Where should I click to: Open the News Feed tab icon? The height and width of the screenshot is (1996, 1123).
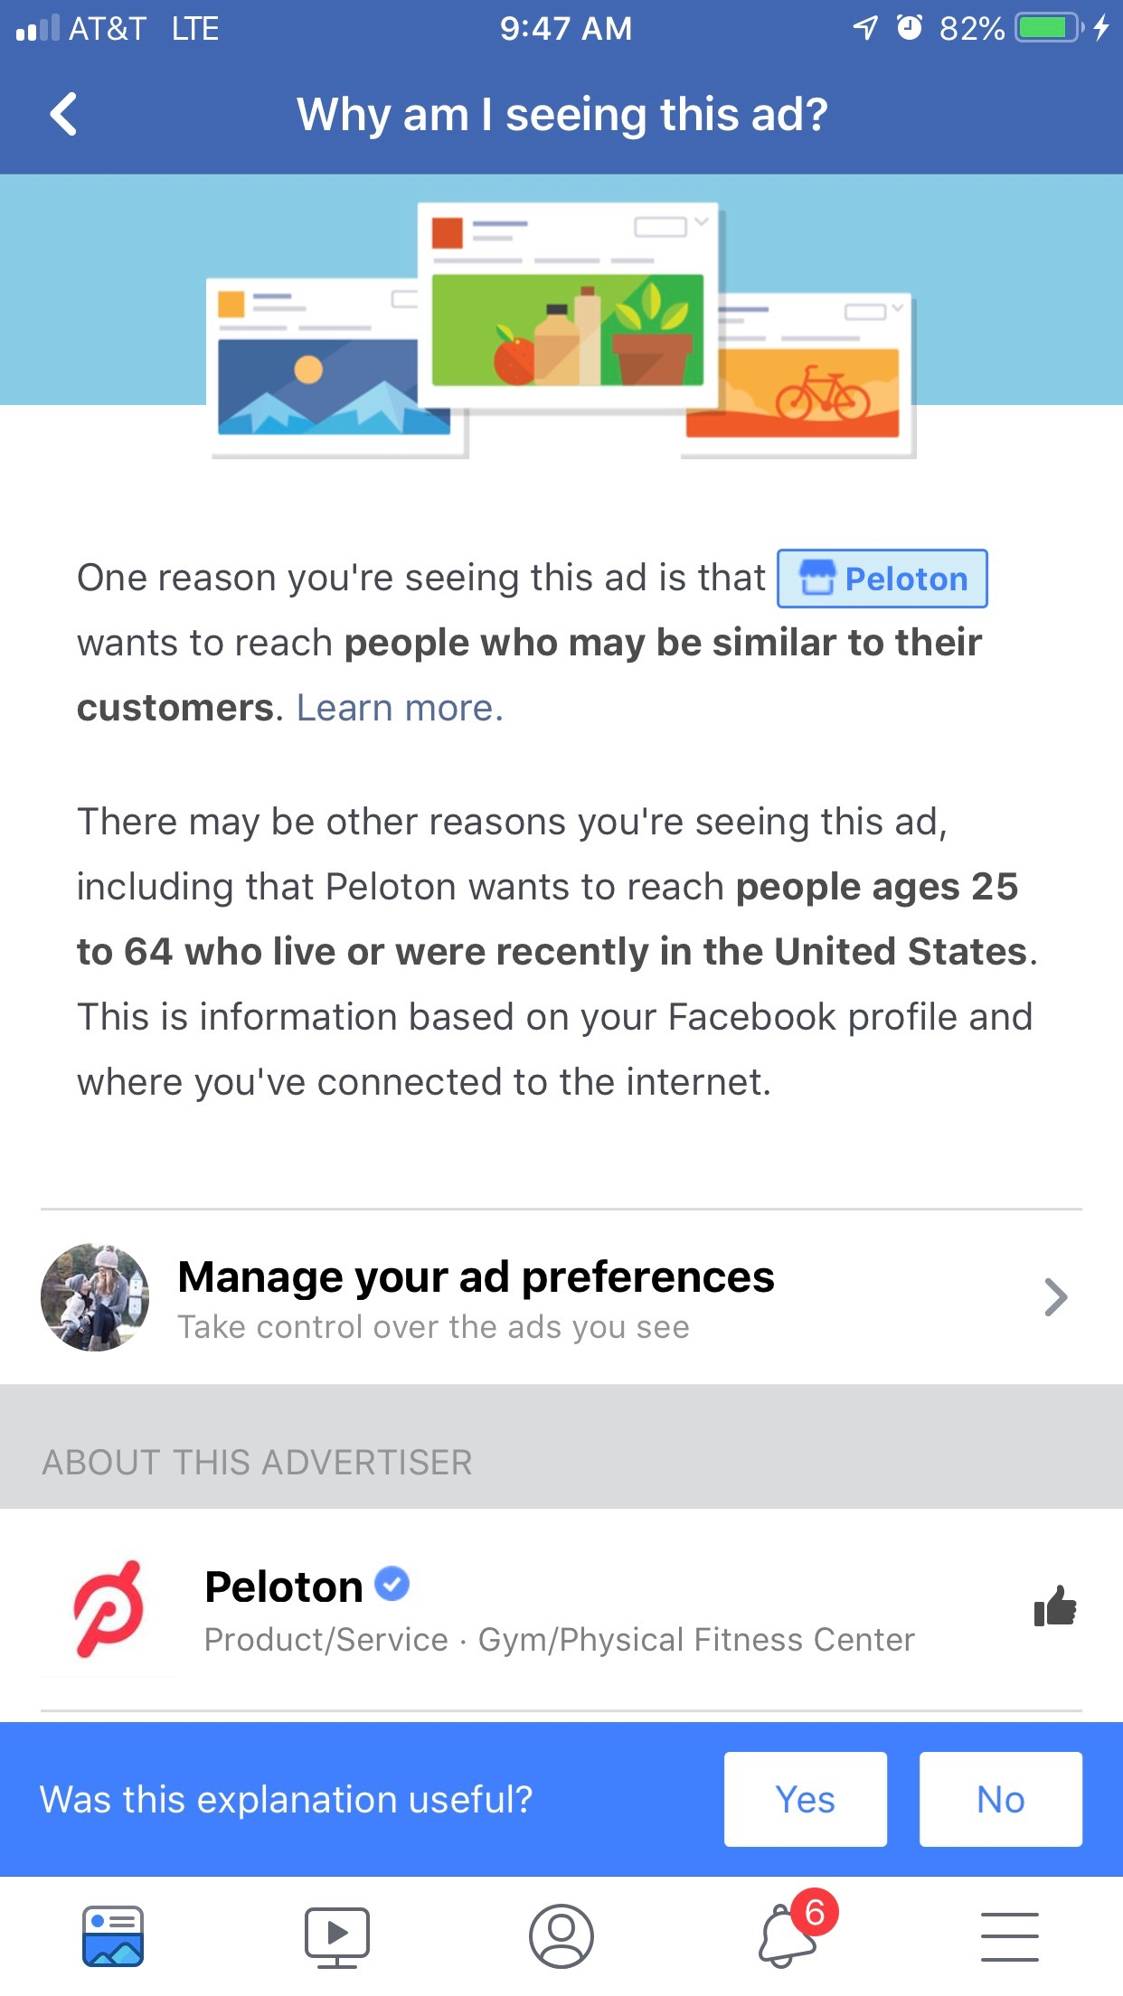click(x=113, y=1936)
